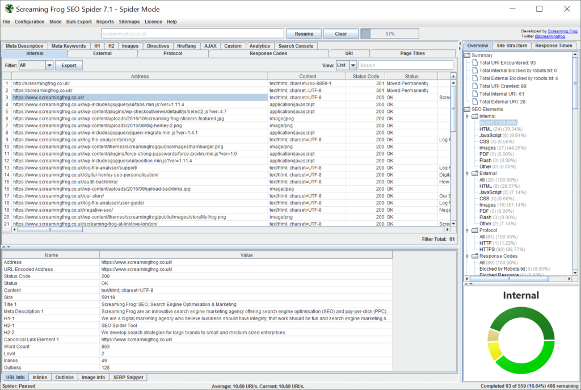The width and height of the screenshot is (581, 390).
Task: Click the plus icon to add columns
Action: [x=453, y=76]
